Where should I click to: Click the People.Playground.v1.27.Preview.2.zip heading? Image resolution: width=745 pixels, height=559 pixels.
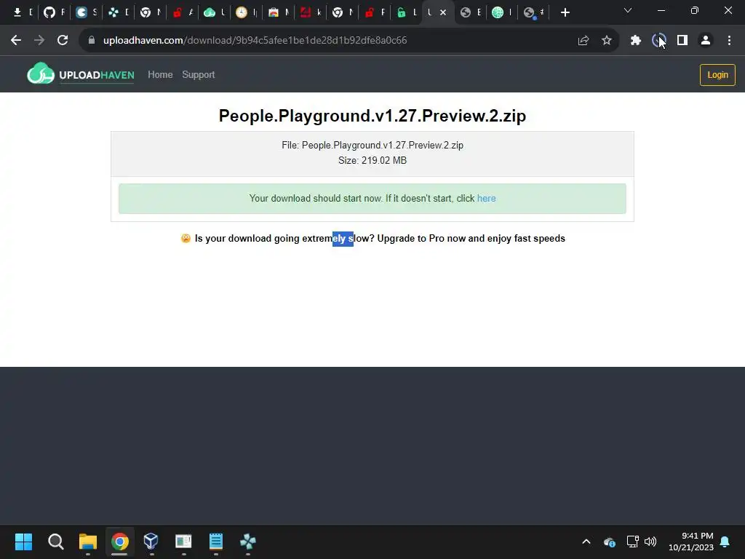(372, 116)
